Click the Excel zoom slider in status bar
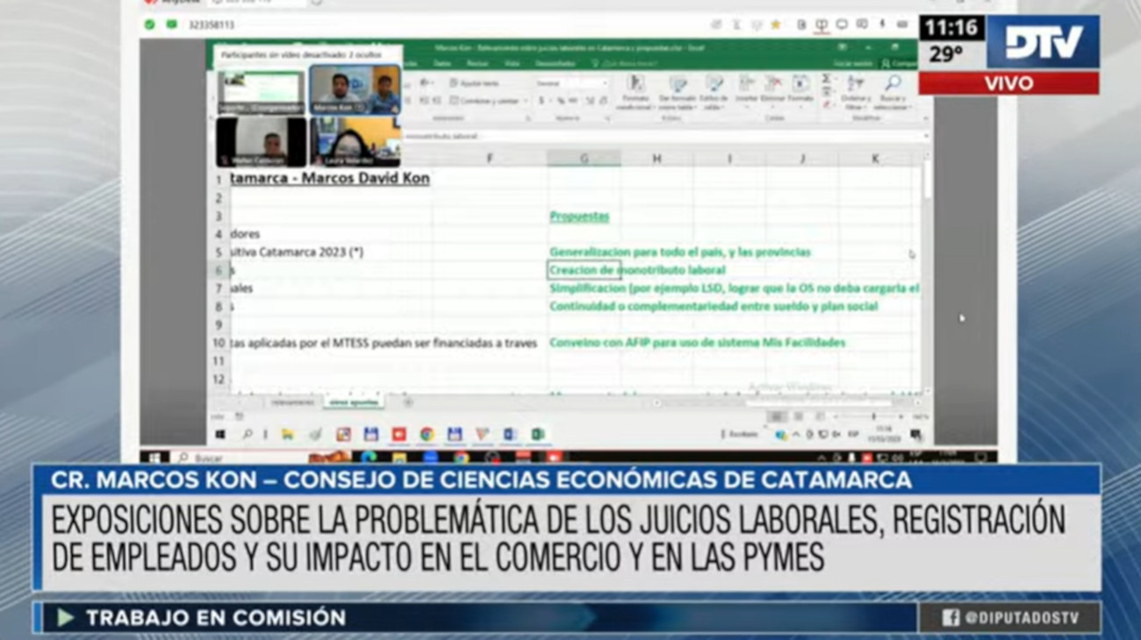 pyautogui.click(x=872, y=416)
